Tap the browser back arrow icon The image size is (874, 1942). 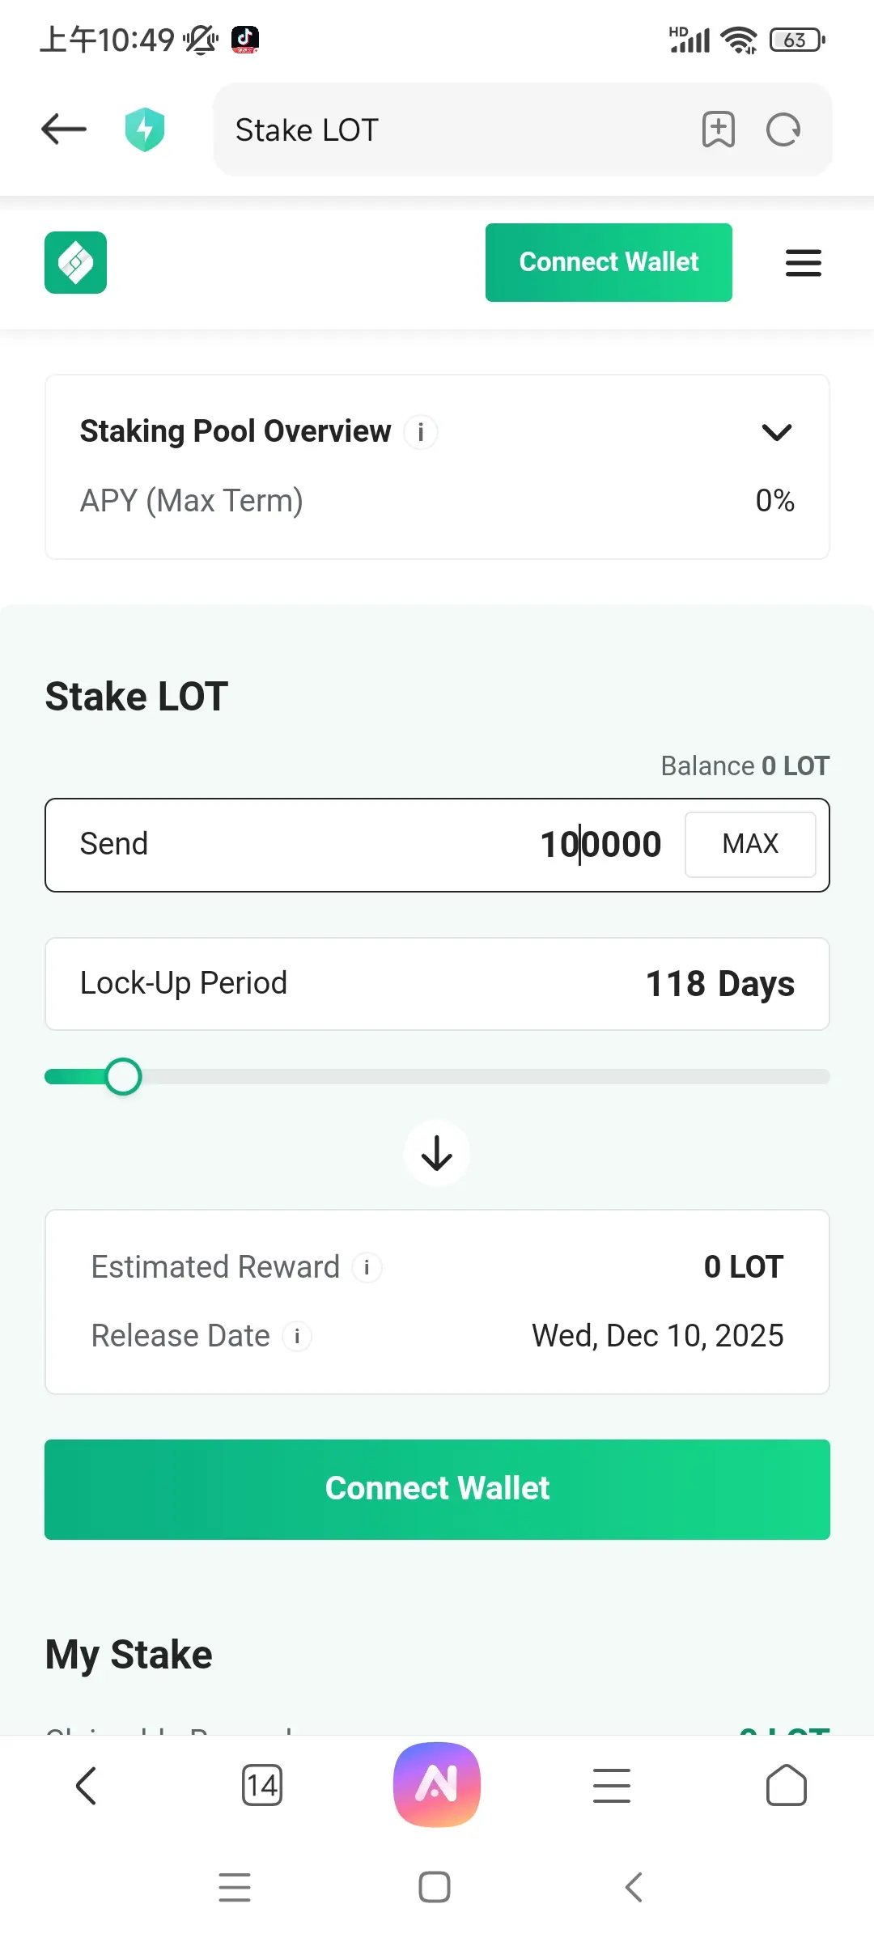click(64, 129)
